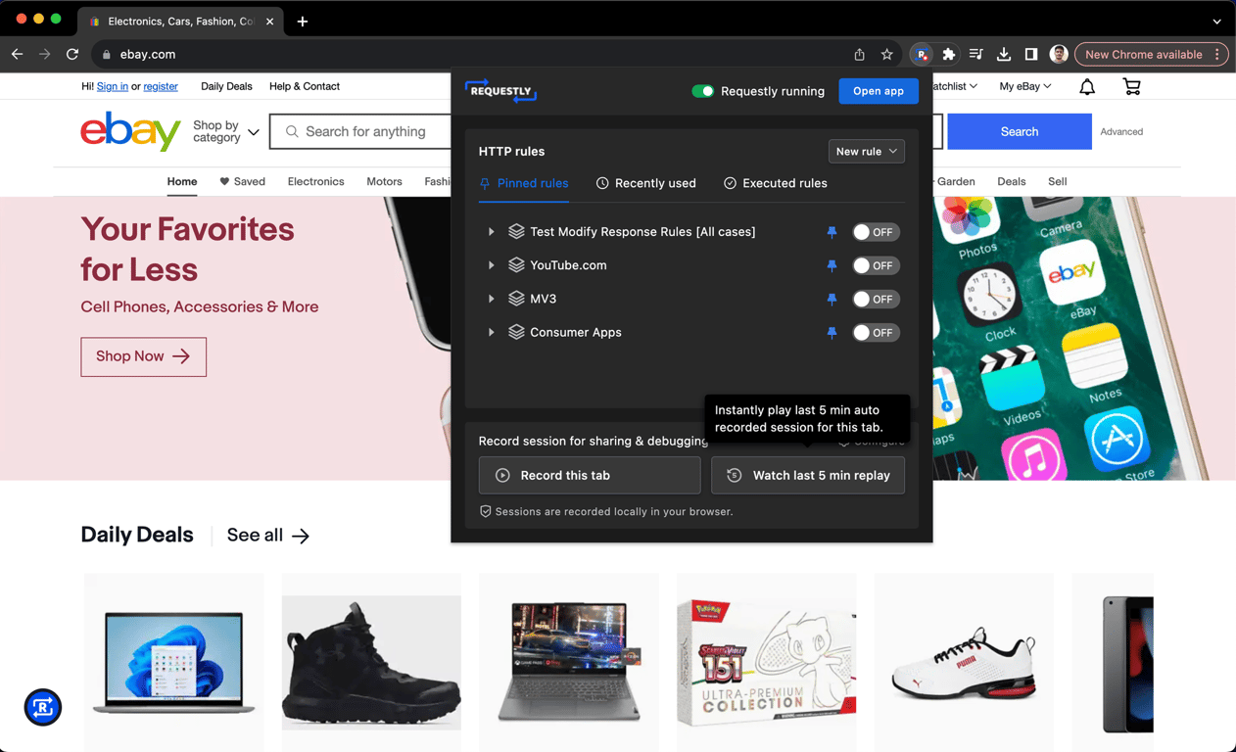
Task: Click the eBay logo
Action: [130, 130]
